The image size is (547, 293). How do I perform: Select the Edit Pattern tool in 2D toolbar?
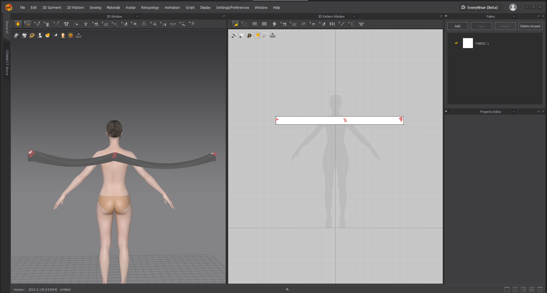pos(235,24)
